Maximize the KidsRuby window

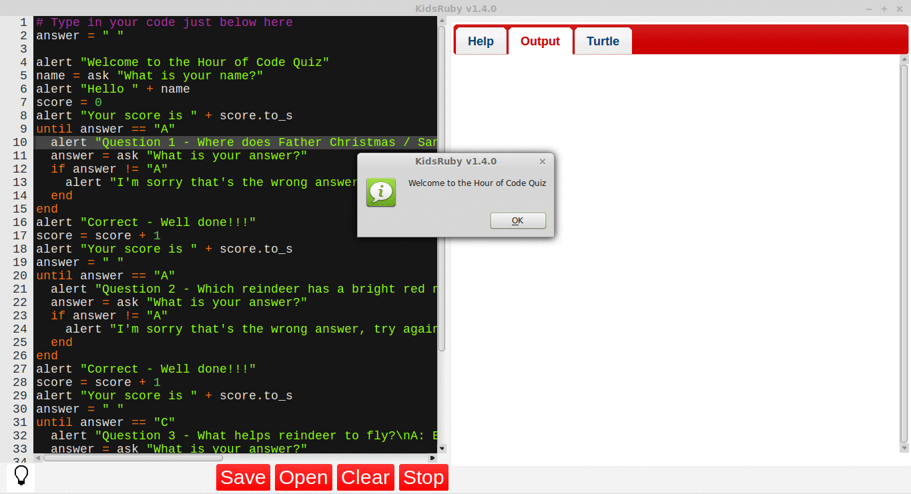click(x=884, y=9)
